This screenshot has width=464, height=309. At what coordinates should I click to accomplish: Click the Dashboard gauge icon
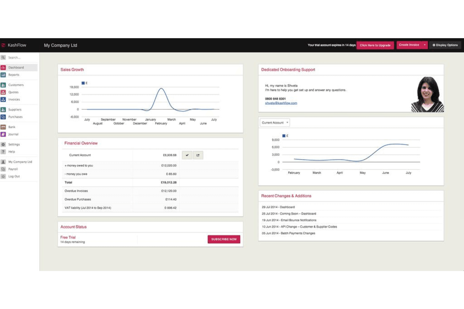click(x=3, y=68)
